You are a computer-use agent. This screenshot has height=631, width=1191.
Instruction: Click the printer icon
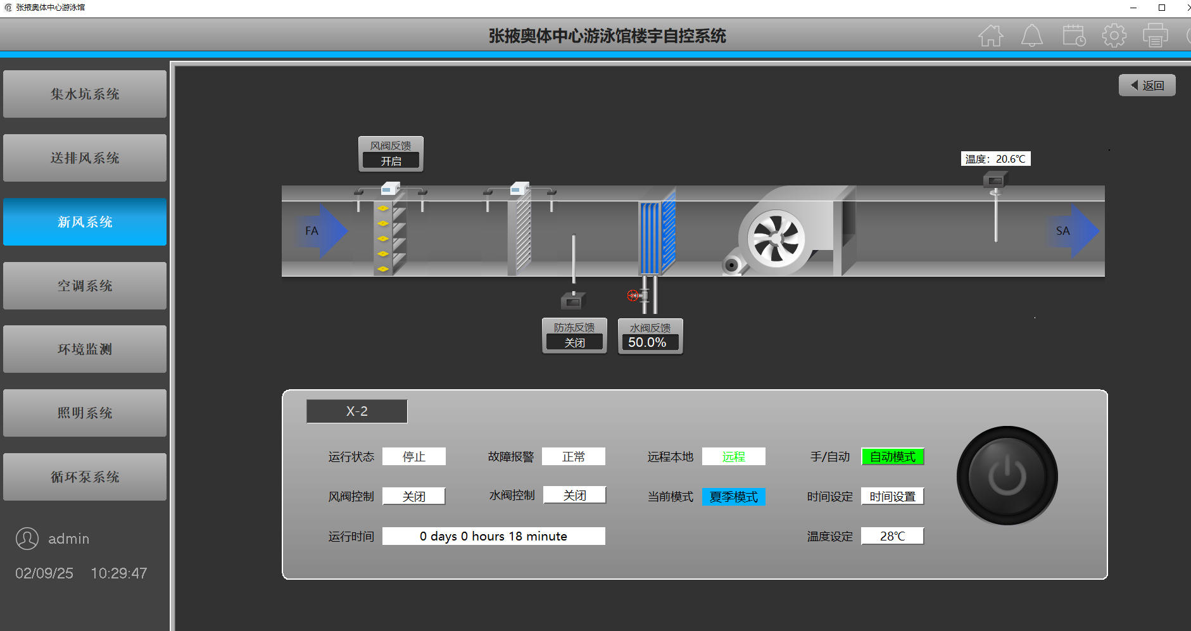tap(1155, 36)
